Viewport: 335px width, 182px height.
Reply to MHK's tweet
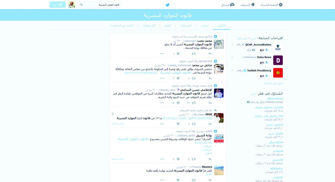210,124
